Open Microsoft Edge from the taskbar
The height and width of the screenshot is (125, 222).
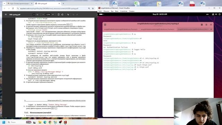click(x=45, y=122)
